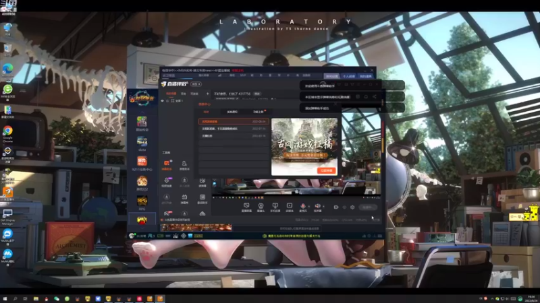Click the video playback source icon
Viewport: 540px width, 303px height.
(x=290, y=206)
